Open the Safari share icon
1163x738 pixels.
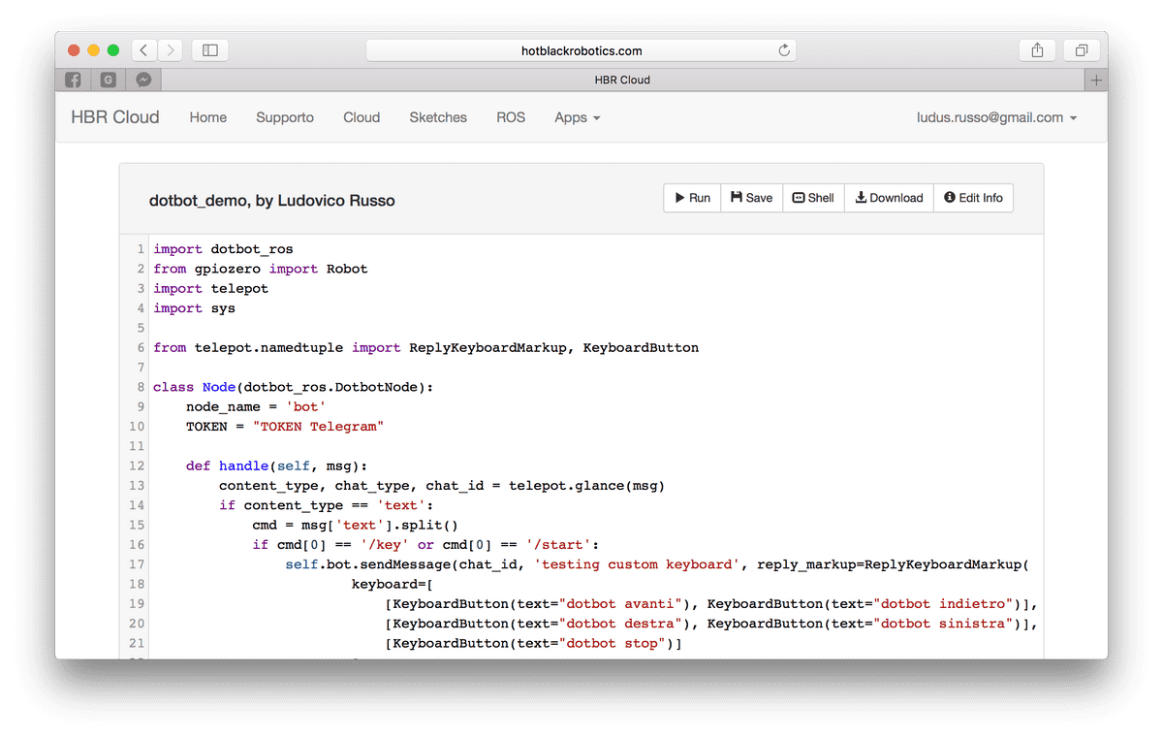pyautogui.click(x=1037, y=50)
